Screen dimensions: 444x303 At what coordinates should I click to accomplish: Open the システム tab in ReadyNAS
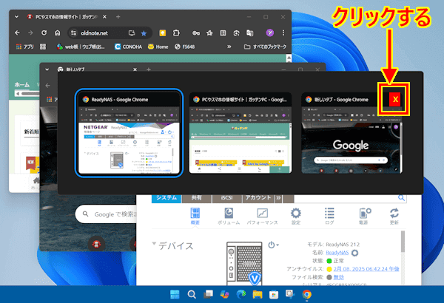[166, 198]
